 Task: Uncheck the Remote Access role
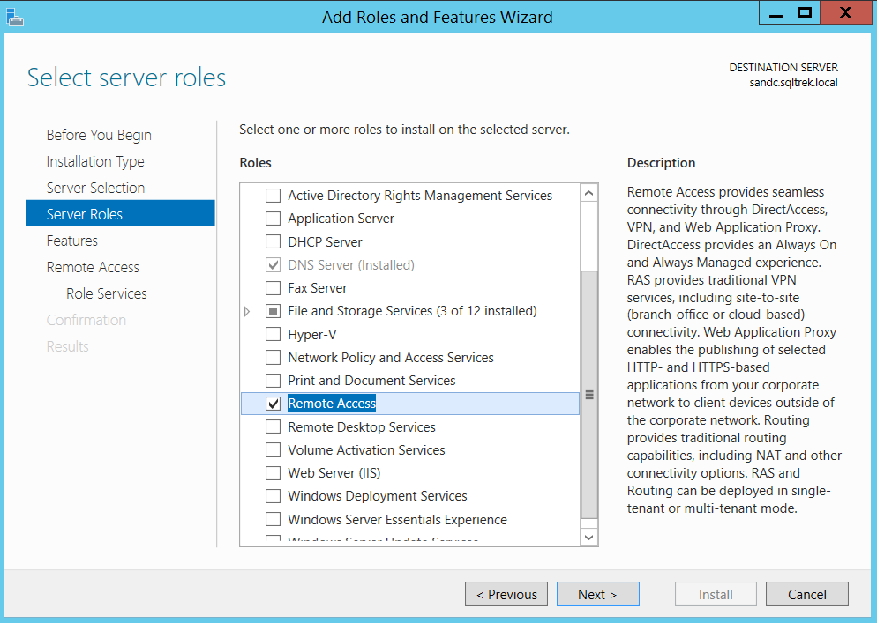pyautogui.click(x=274, y=404)
